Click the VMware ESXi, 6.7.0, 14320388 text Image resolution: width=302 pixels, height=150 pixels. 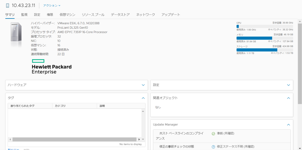point(78,23)
